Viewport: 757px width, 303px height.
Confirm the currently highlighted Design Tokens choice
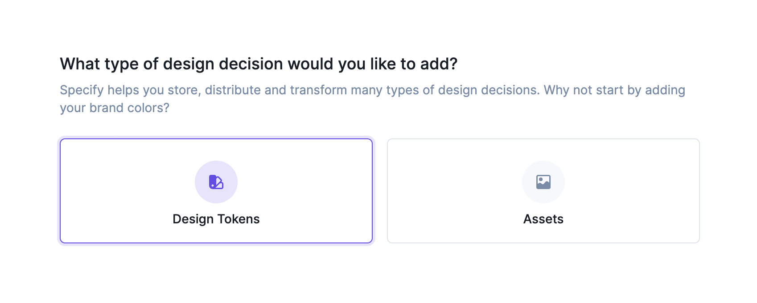coord(216,190)
